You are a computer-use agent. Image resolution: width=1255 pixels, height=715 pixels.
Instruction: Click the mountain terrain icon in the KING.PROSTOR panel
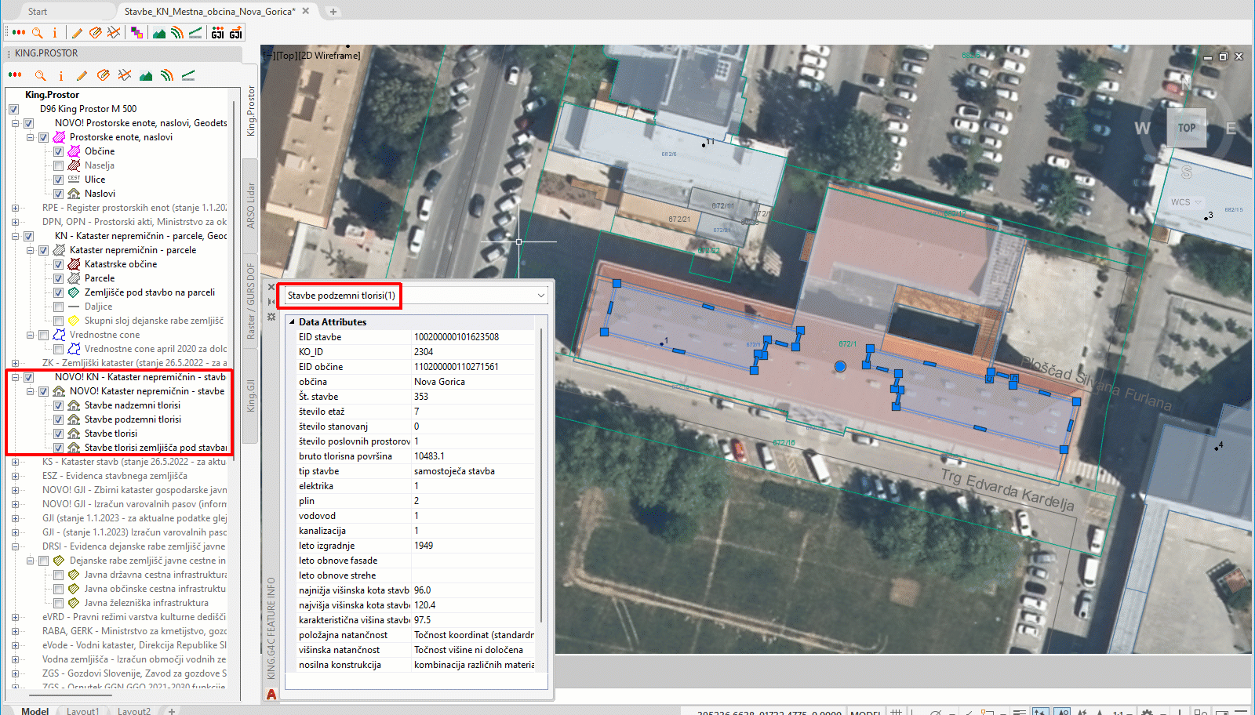click(x=146, y=75)
